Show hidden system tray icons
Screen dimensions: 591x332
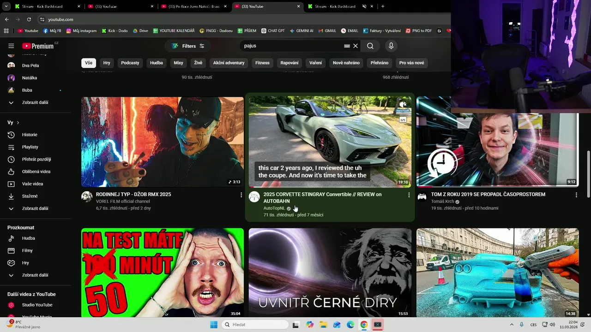click(x=512, y=325)
